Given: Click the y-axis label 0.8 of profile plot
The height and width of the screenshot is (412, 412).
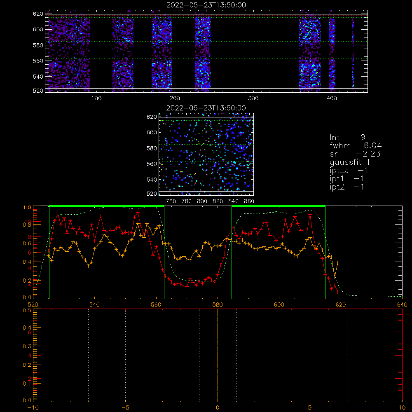Looking at the screenshot, I should click(27, 225).
